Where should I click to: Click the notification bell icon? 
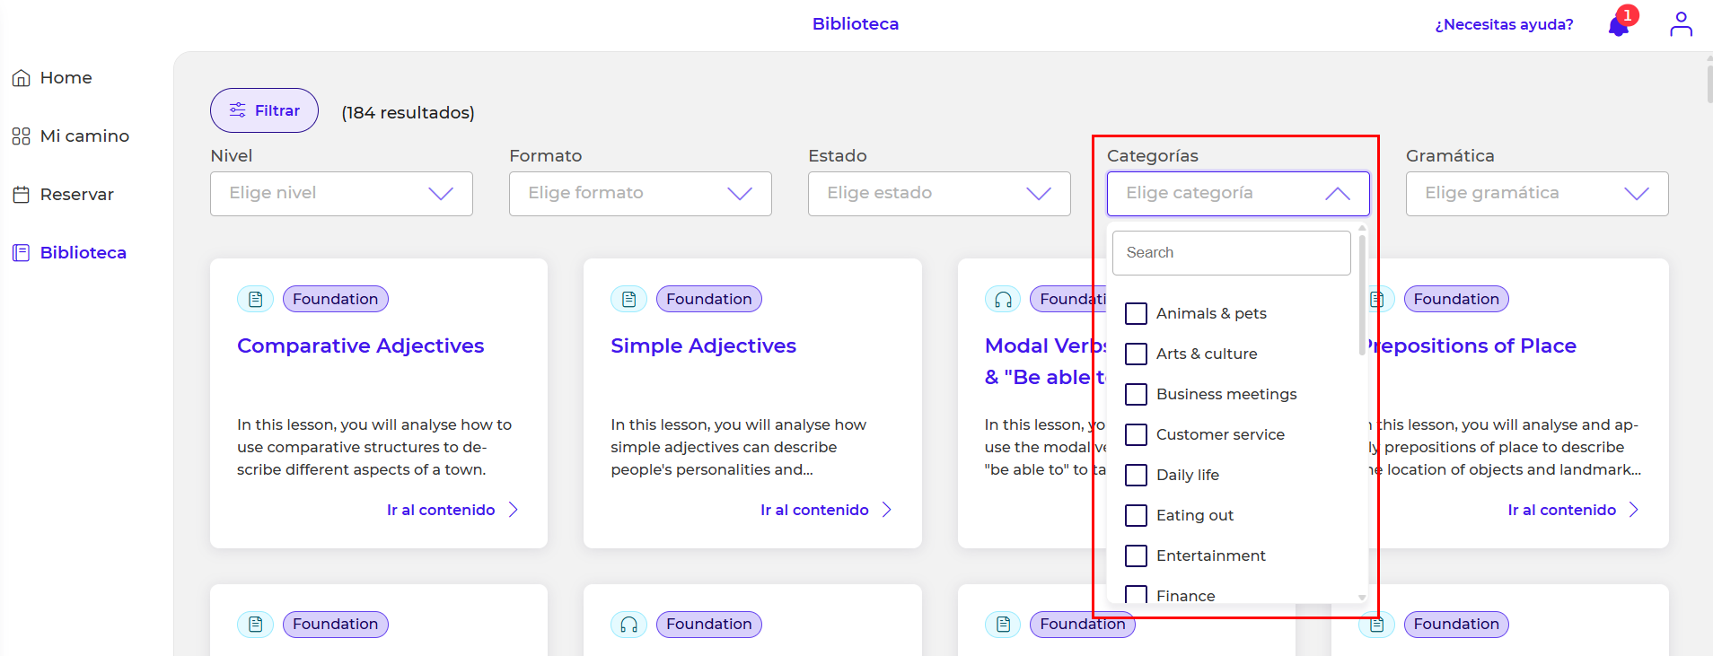pyautogui.click(x=1618, y=25)
